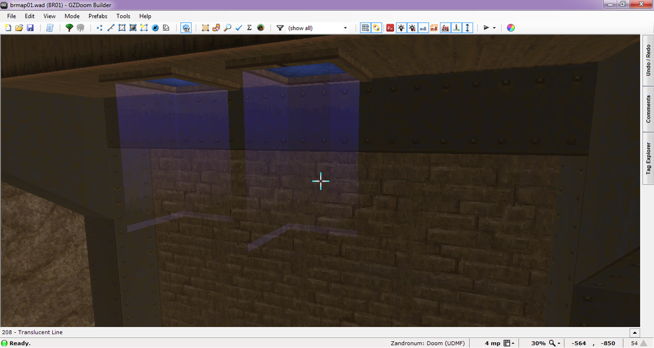Toggle animated dynamic lights button
654x348 pixels.
(412, 28)
